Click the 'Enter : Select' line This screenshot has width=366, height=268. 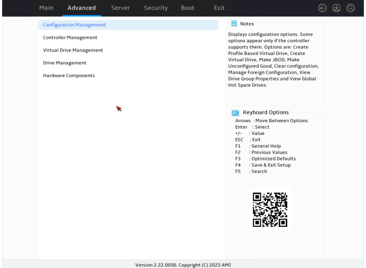coord(252,127)
